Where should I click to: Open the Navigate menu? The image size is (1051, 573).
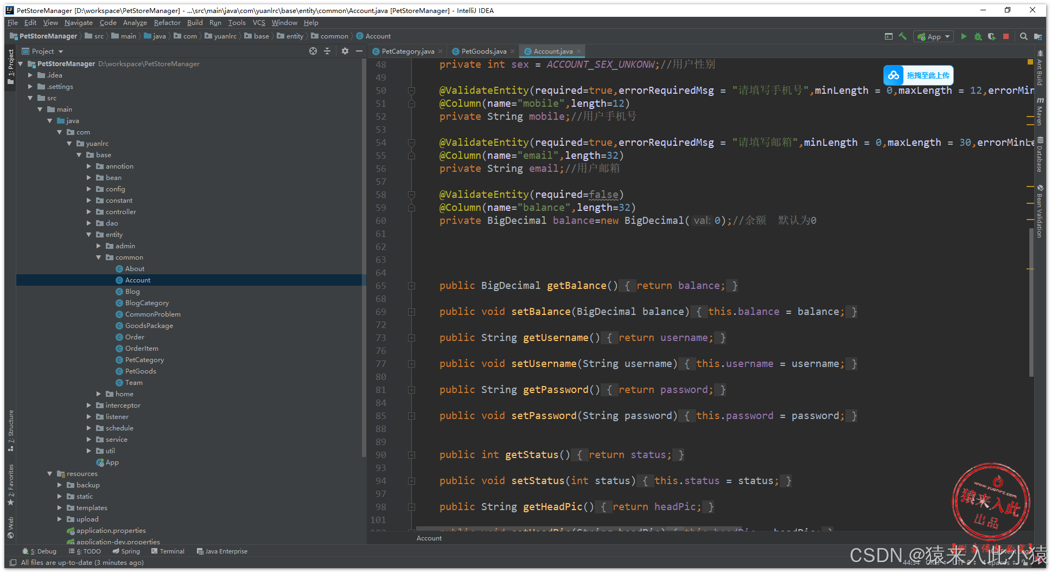point(78,23)
